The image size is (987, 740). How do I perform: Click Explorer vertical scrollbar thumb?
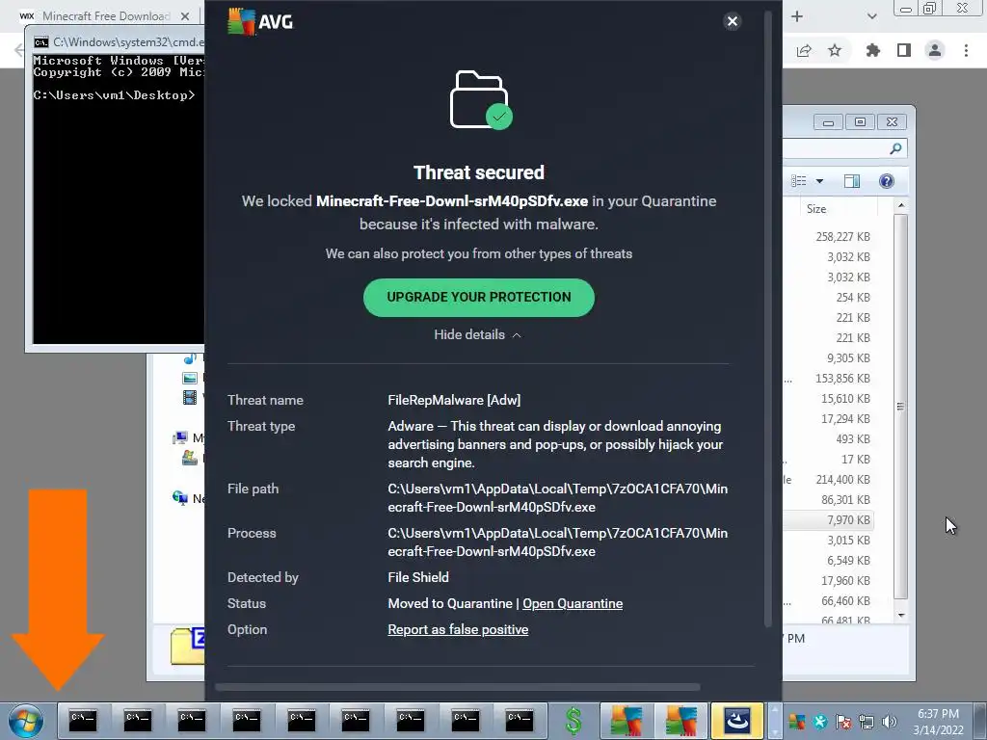pyautogui.click(x=901, y=407)
